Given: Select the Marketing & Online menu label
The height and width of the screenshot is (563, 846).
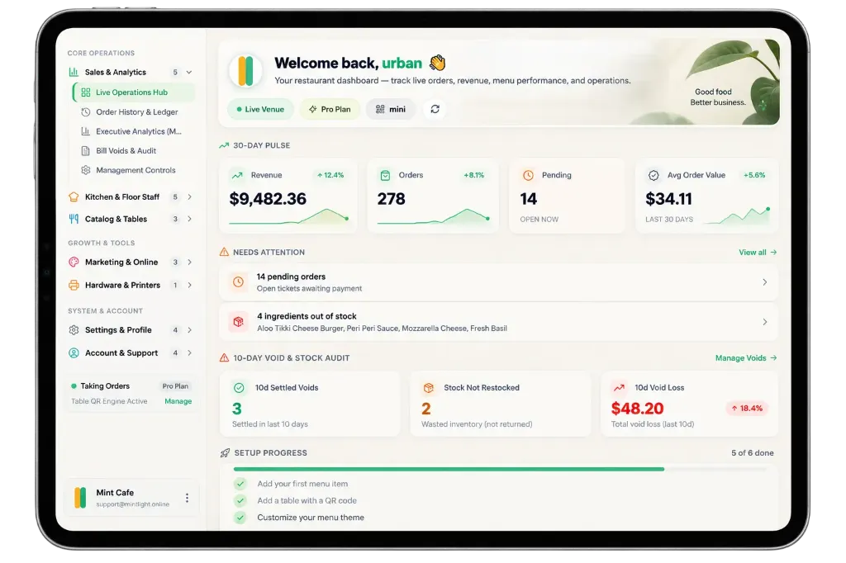Looking at the screenshot, I should click(121, 262).
